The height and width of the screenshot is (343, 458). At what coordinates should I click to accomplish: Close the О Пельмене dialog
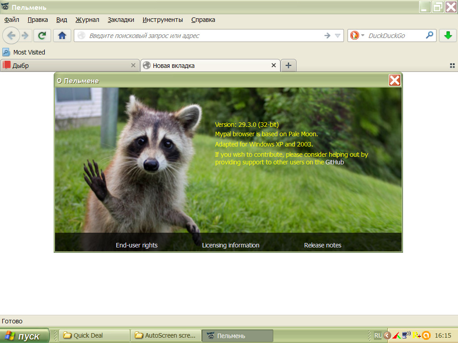click(x=394, y=80)
